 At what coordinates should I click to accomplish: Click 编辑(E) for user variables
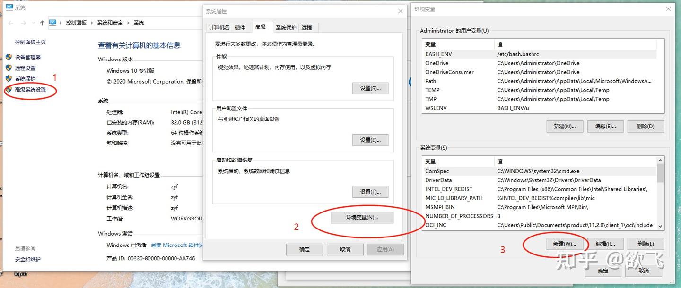click(x=605, y=127)
